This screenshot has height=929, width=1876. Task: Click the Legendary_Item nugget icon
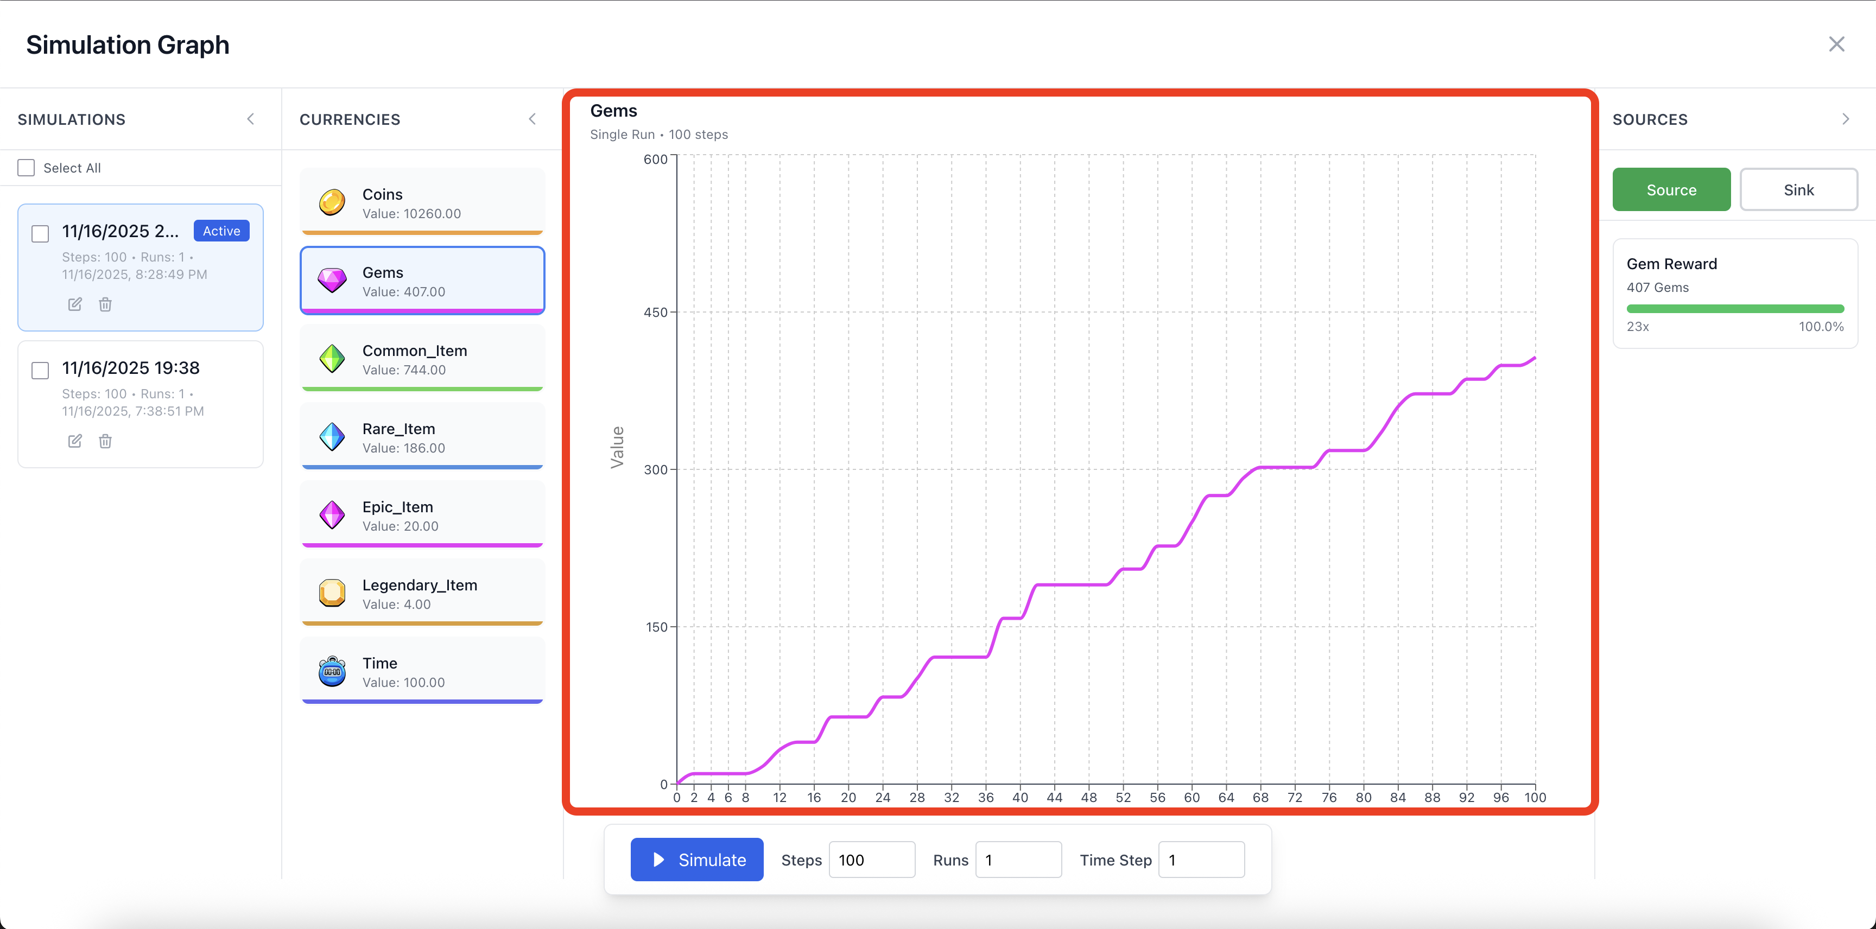(332, 593)
